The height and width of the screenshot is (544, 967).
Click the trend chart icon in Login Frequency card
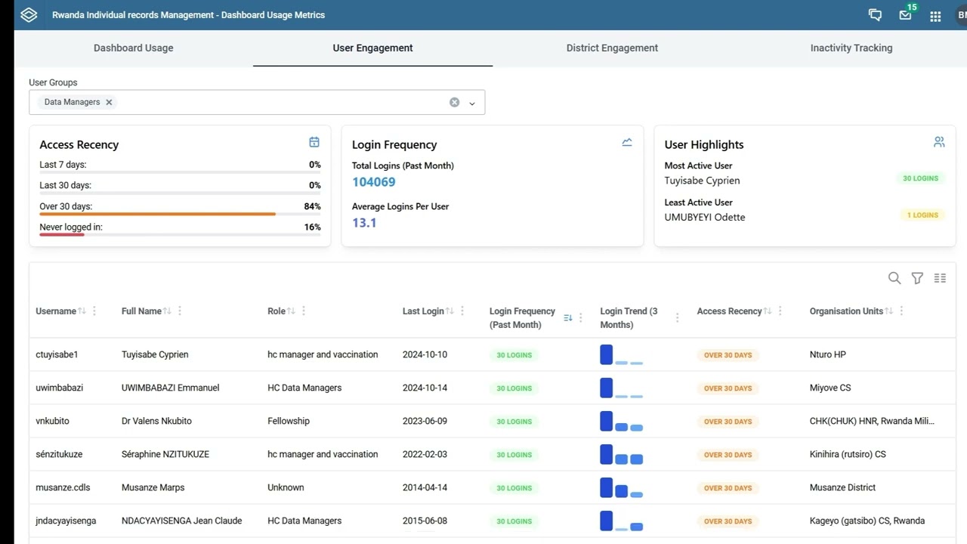coord(627,142)
